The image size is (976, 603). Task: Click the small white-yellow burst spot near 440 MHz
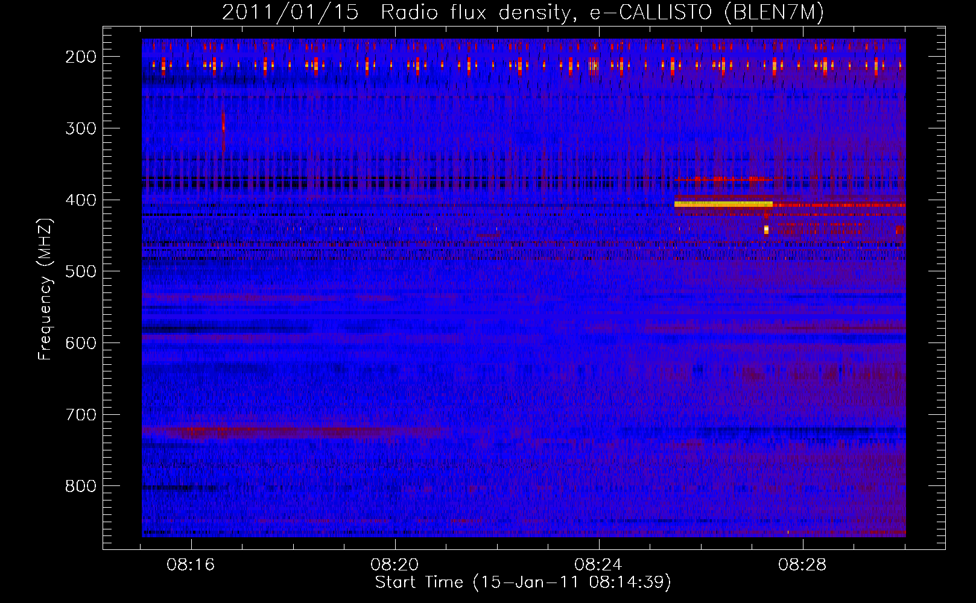pyautogui.click(x=766, y=229)
